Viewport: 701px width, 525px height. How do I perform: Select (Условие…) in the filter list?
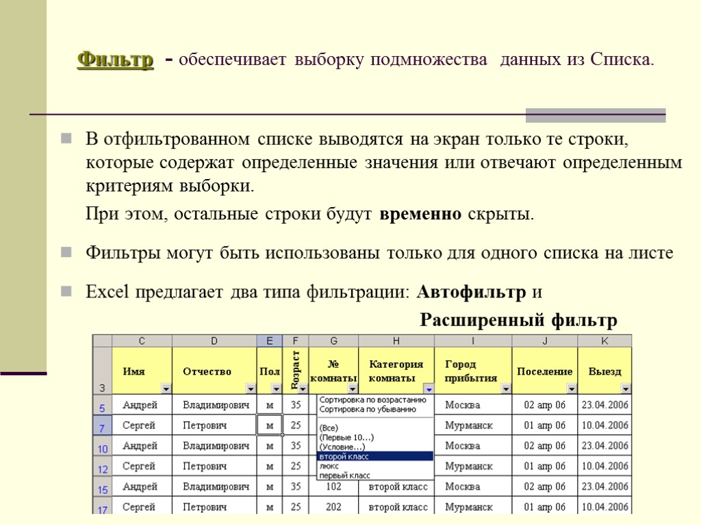(x=342, y=447)
